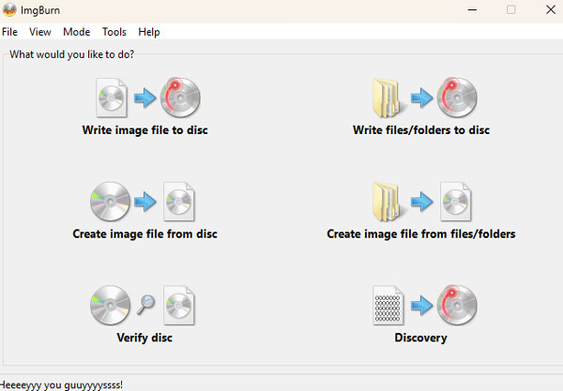Open the Mode menu
This screenshot has width=563, height=391.
pos(77,32)
